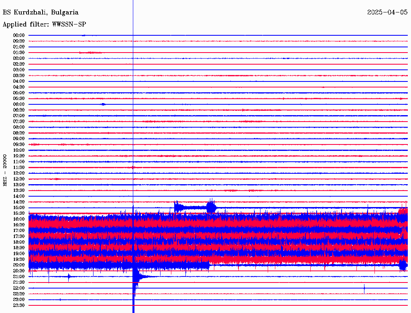Select the 17:00 time label
411x313 pixels.
(19, 231)
